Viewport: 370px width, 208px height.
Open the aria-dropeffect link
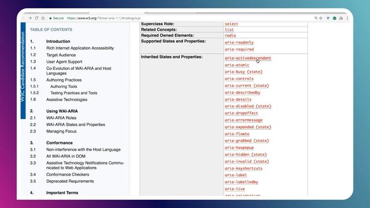(241, 113)
